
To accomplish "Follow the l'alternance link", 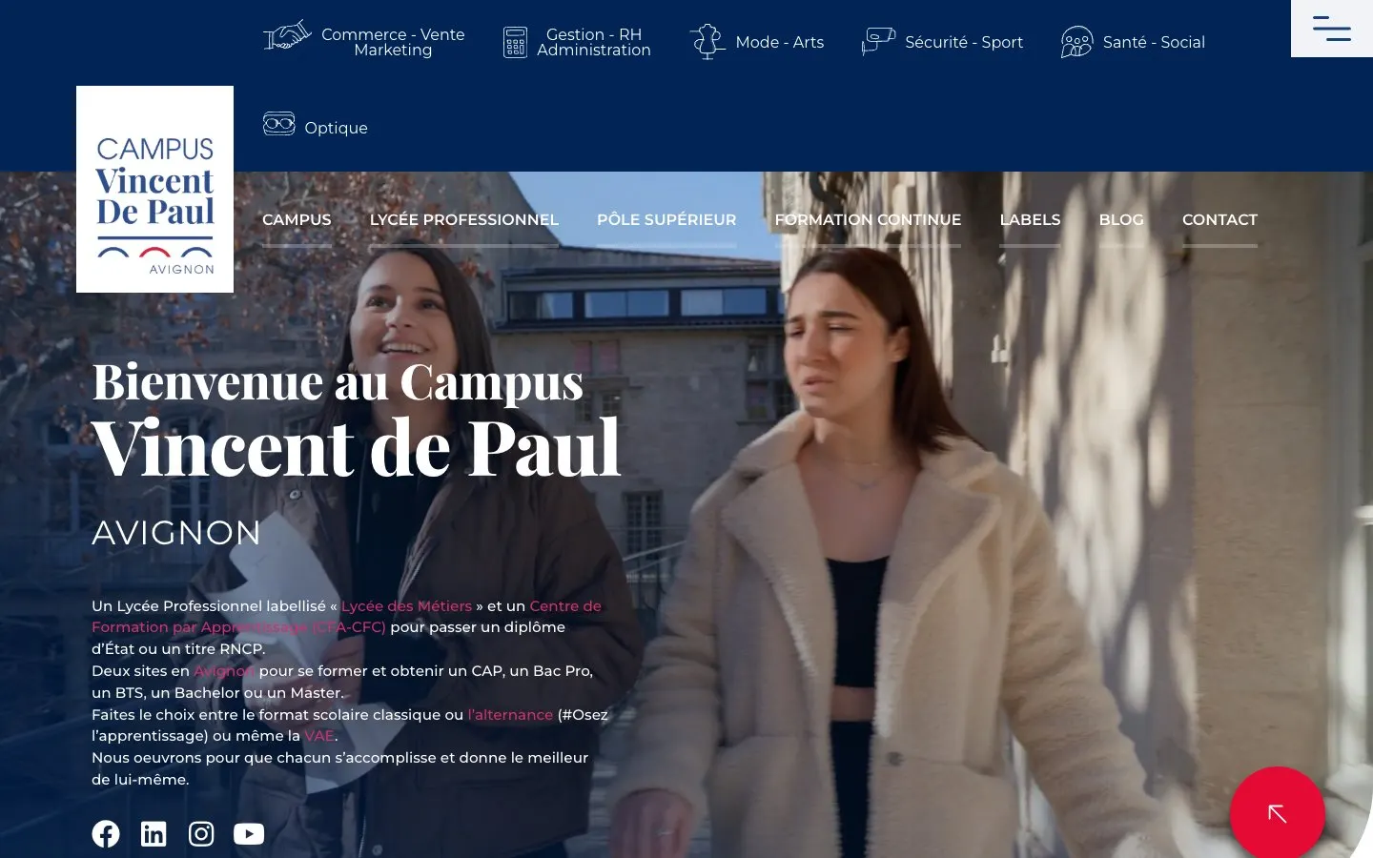I will (510, 715).
